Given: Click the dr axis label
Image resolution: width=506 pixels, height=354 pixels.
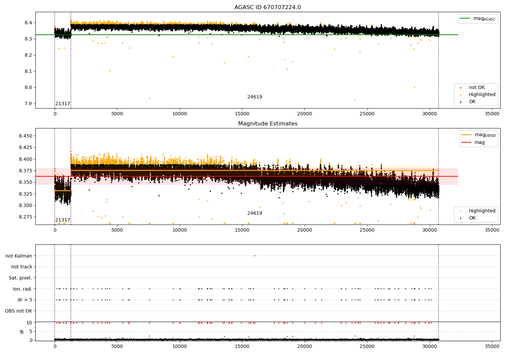Looking at the screenshot, I should pyautogui.click(x=22, y=331).
